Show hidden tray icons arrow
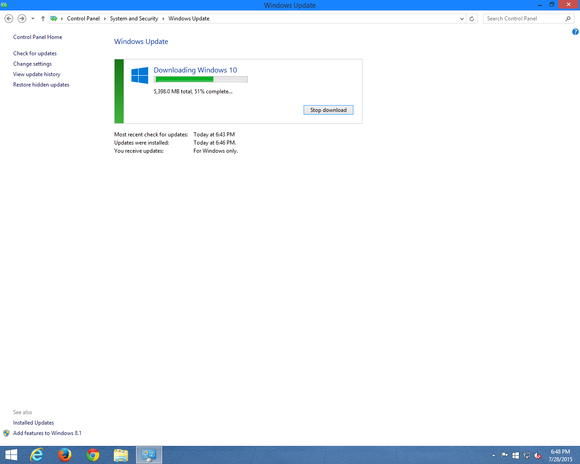This screenshot has width=580, height=464. (493, 455)
